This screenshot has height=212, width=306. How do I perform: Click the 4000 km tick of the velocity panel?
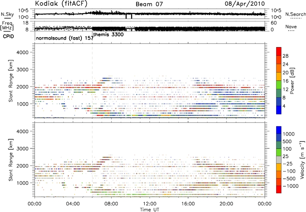tap(22, 131)
